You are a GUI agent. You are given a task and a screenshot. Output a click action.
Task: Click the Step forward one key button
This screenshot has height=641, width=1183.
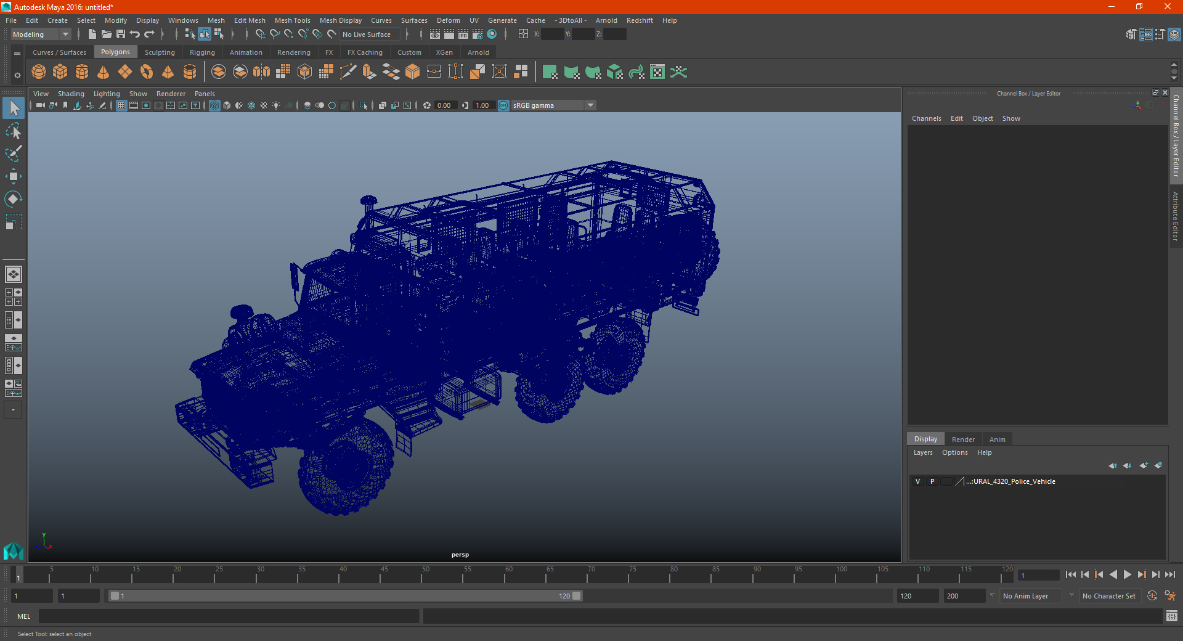pos(1141,574)
